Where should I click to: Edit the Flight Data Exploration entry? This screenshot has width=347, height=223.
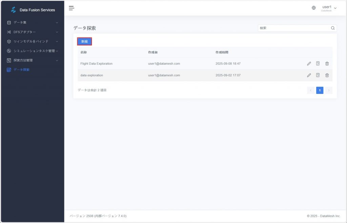[309, 64]
